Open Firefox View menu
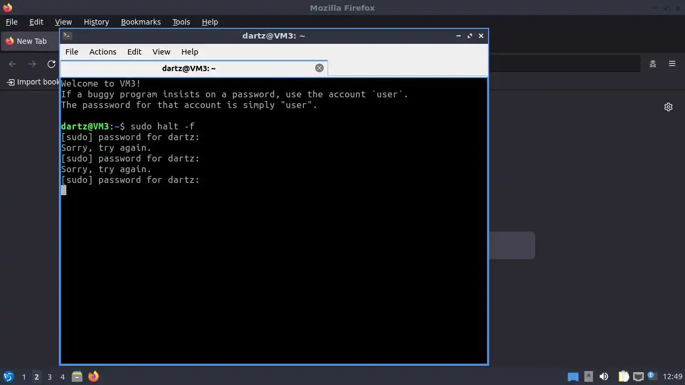Image resolution: width=685 pixels, height=385 pixels. click(x=63, y=22)
